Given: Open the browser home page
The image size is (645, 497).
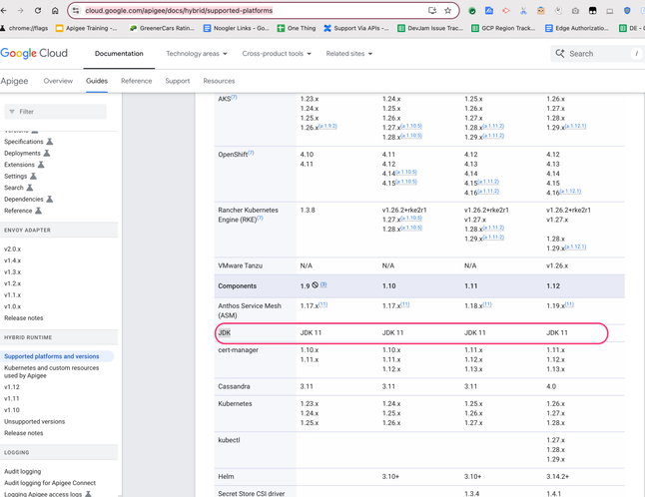Looking at the screenshot, I should tap(55, 11).
